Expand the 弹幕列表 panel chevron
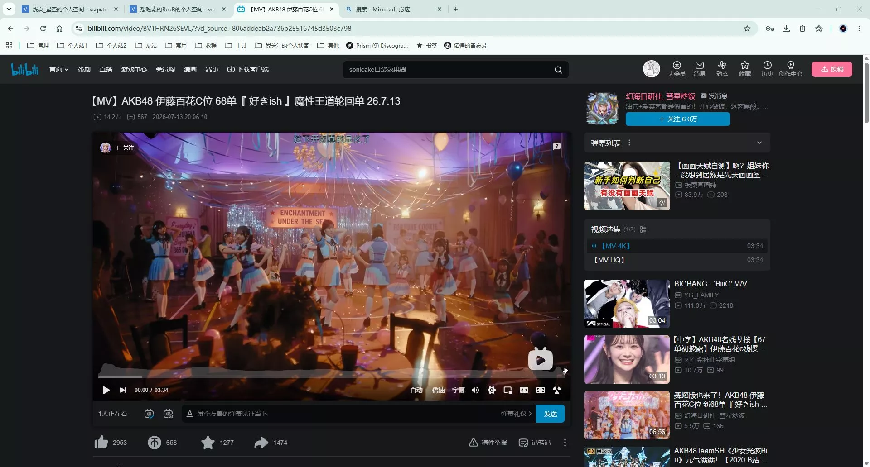This screenshot has width=870, height=467. (x=759, y=143)
